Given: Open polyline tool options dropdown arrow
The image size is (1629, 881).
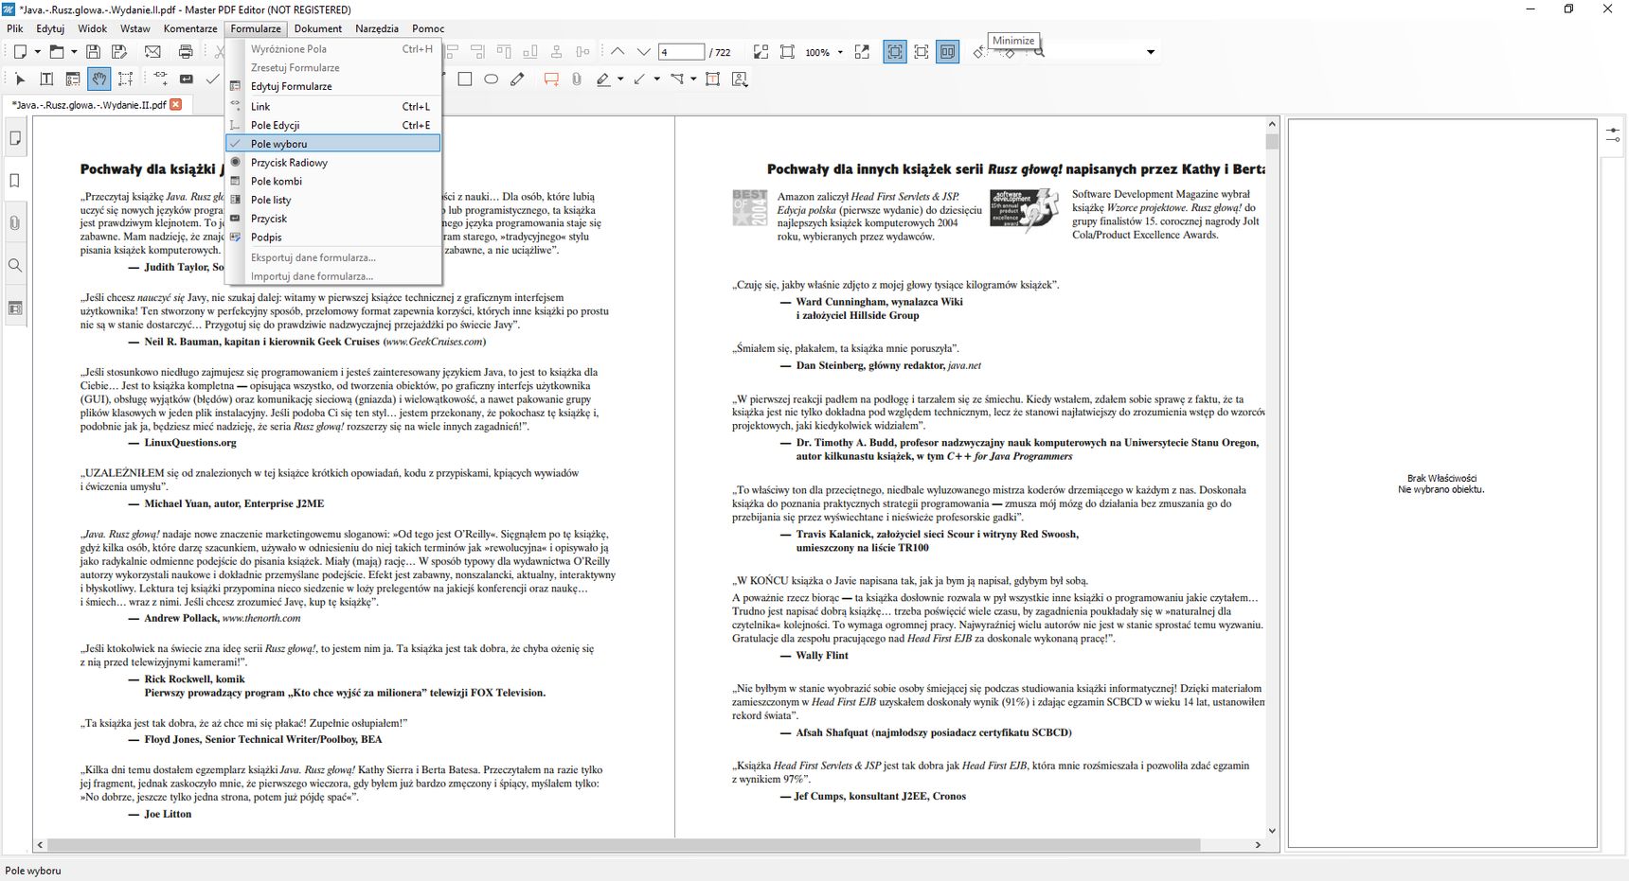Looking at the screenshot, I should tap(693, 79).
